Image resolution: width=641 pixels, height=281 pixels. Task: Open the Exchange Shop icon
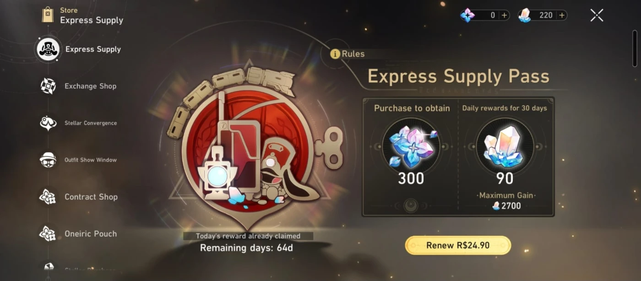[x=48, y=86]
